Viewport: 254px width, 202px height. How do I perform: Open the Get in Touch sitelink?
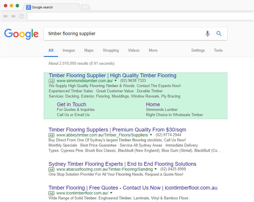pos(71,104)
